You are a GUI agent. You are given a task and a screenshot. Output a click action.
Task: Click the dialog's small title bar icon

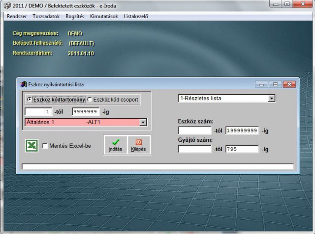pos(23,84)
